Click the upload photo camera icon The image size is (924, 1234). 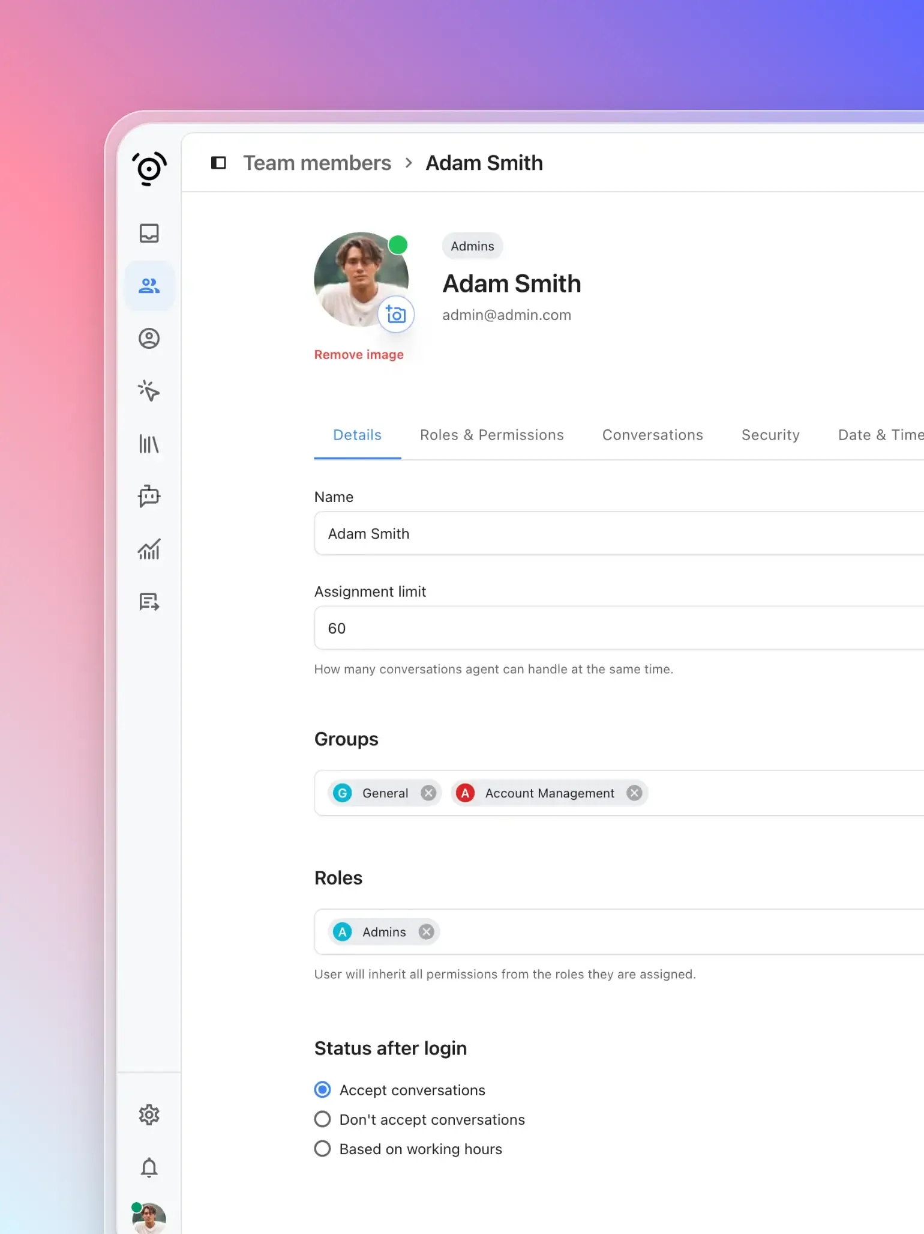coord(396,314)
